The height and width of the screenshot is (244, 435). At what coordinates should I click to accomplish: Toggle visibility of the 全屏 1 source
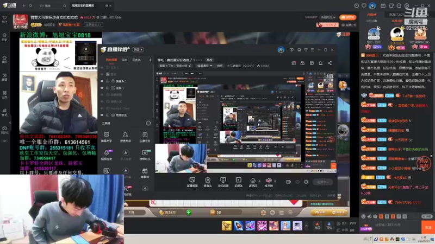click(102, 88)
